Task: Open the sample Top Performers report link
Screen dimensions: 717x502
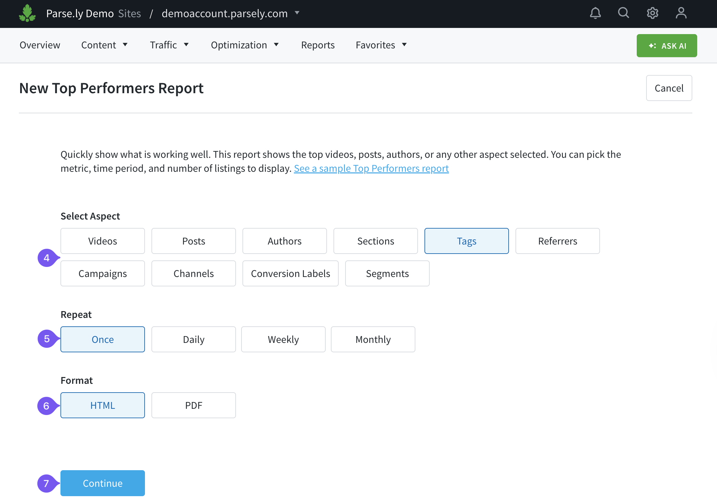Action: [371, 168]
